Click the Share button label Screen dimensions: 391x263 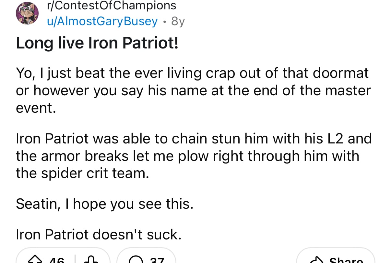(346, 259)
